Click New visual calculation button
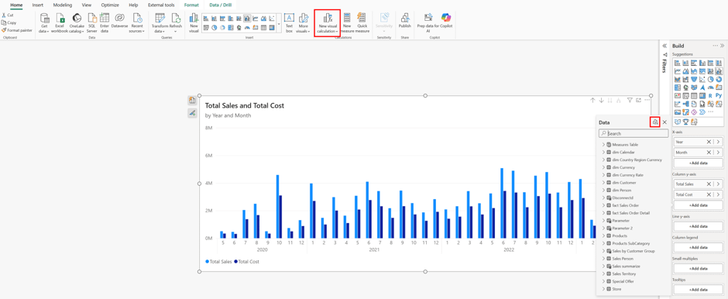This screenshot has height=299, width=728. 328,22
